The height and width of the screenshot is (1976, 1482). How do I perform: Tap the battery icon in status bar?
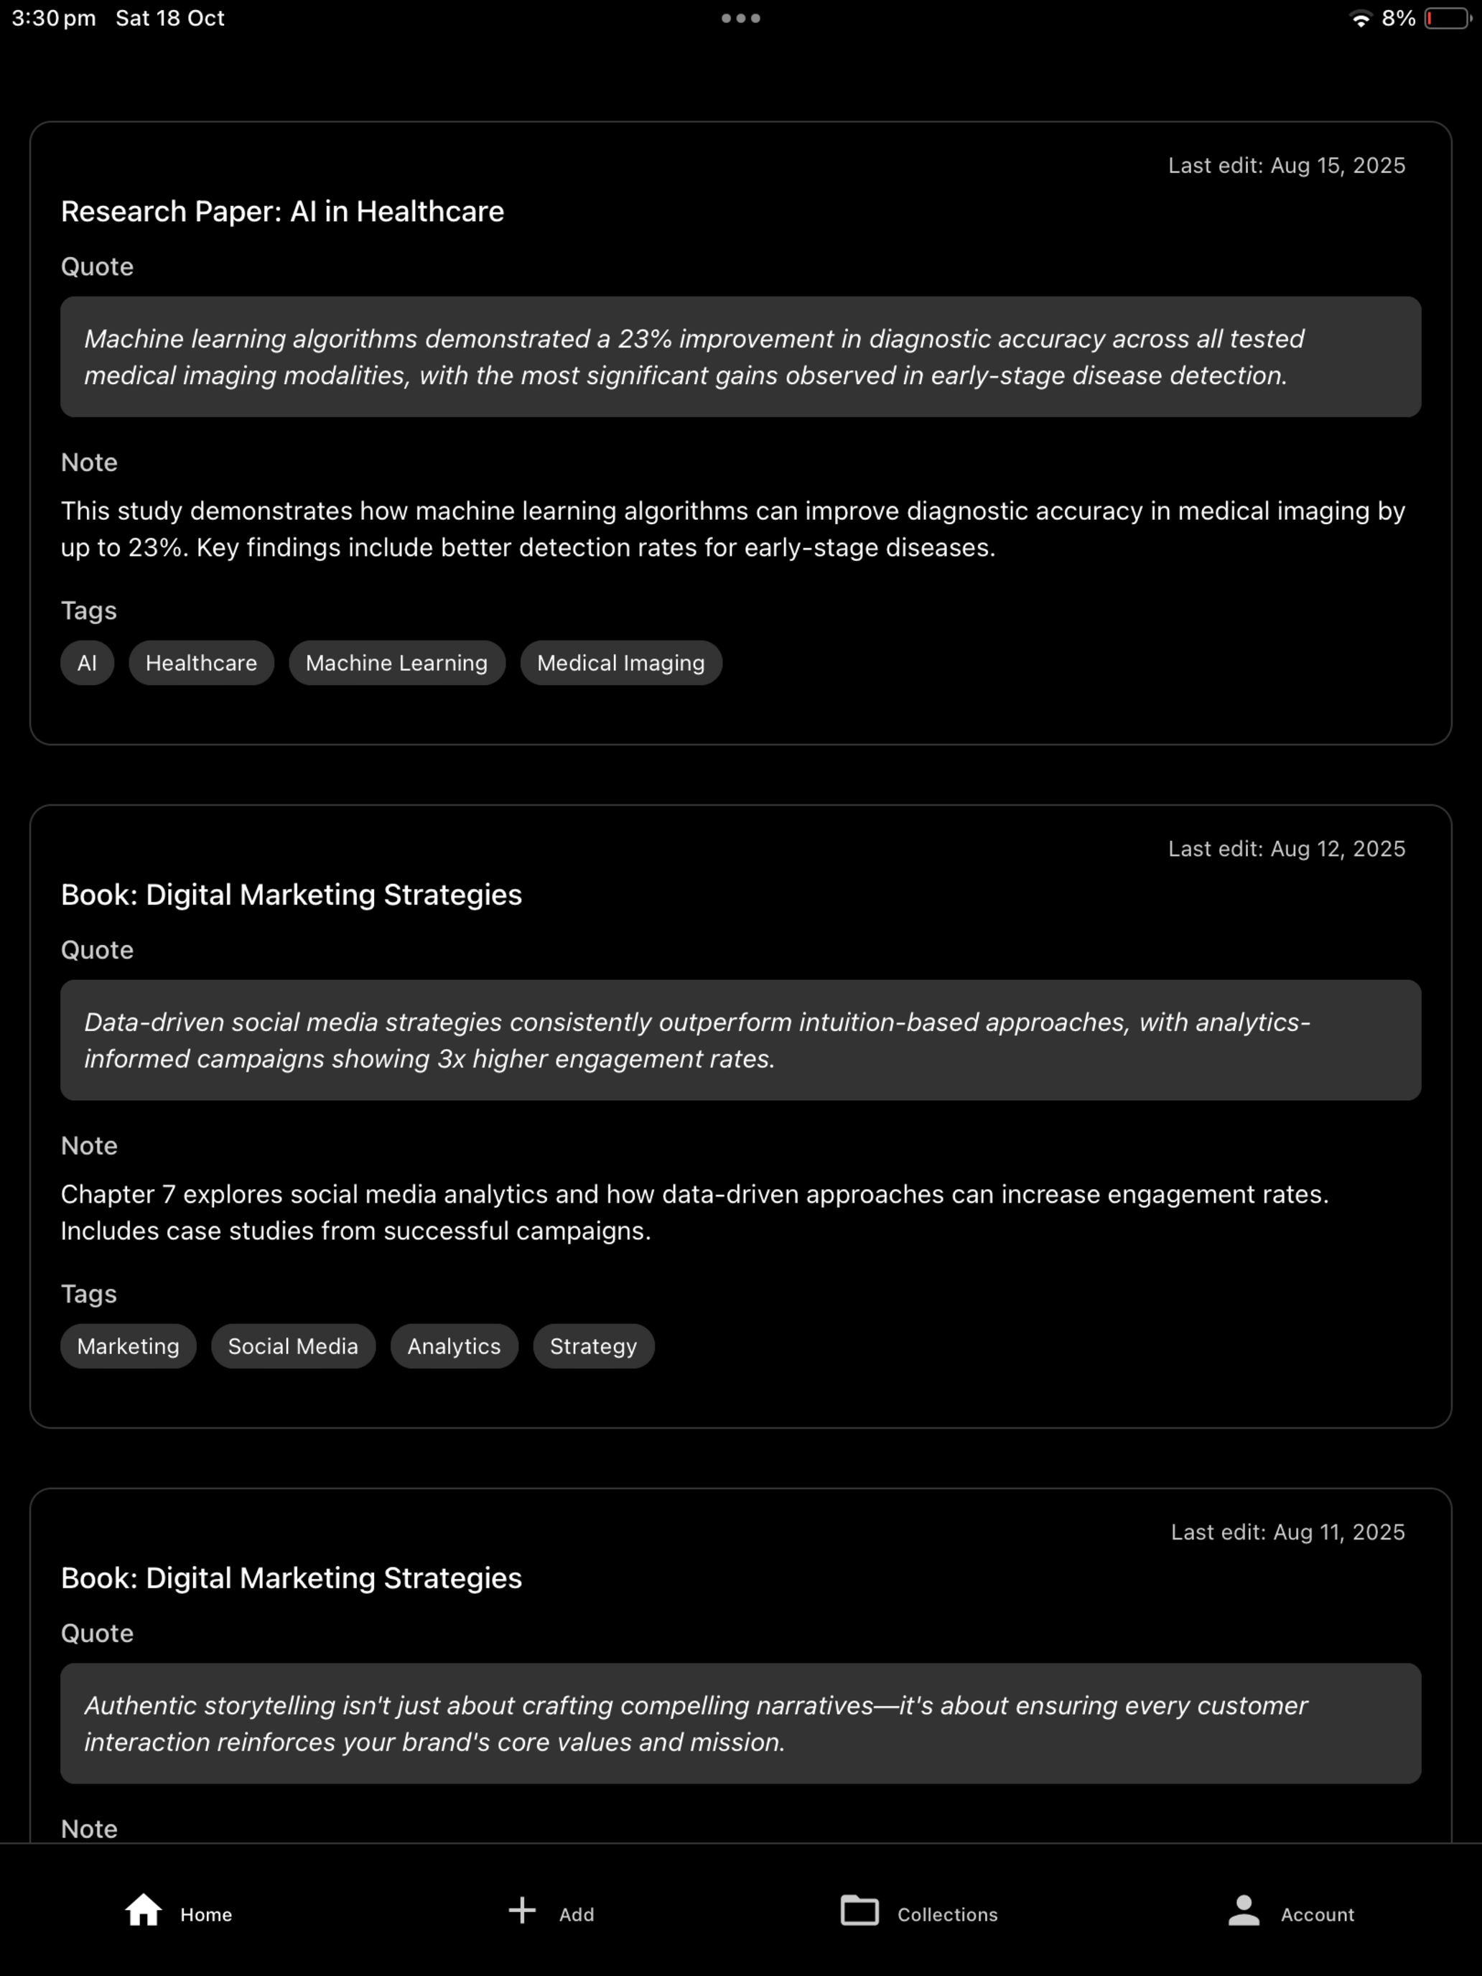(x=1447, y=18)
